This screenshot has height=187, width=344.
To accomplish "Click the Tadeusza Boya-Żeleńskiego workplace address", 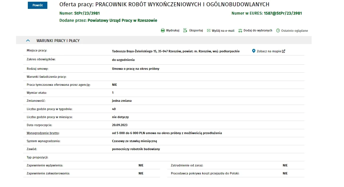I will pos(176,51).
